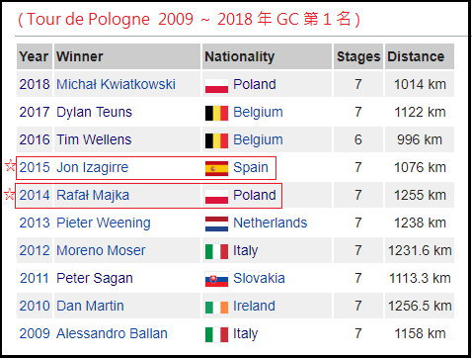This screenshot has width=472, height=358.
Task: Click the Slovakia flag icon
Action: 216,279
